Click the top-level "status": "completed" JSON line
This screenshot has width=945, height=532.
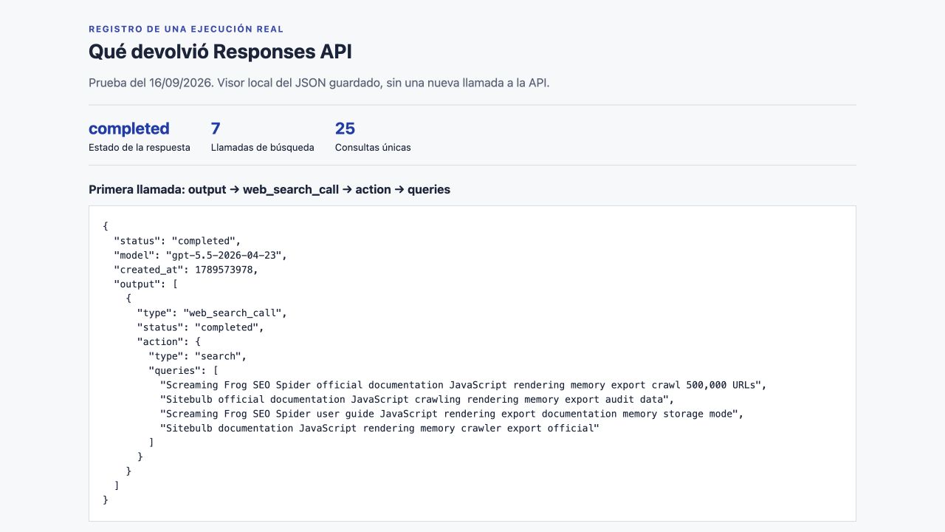click(x=178, y=241)
